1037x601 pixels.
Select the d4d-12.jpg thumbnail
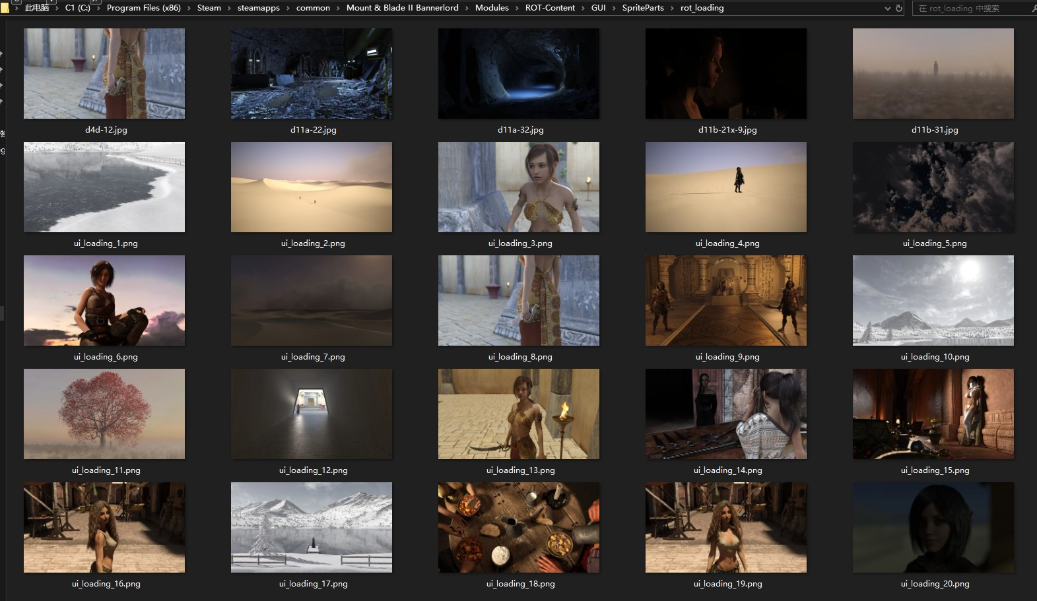(x=104, y=73)
